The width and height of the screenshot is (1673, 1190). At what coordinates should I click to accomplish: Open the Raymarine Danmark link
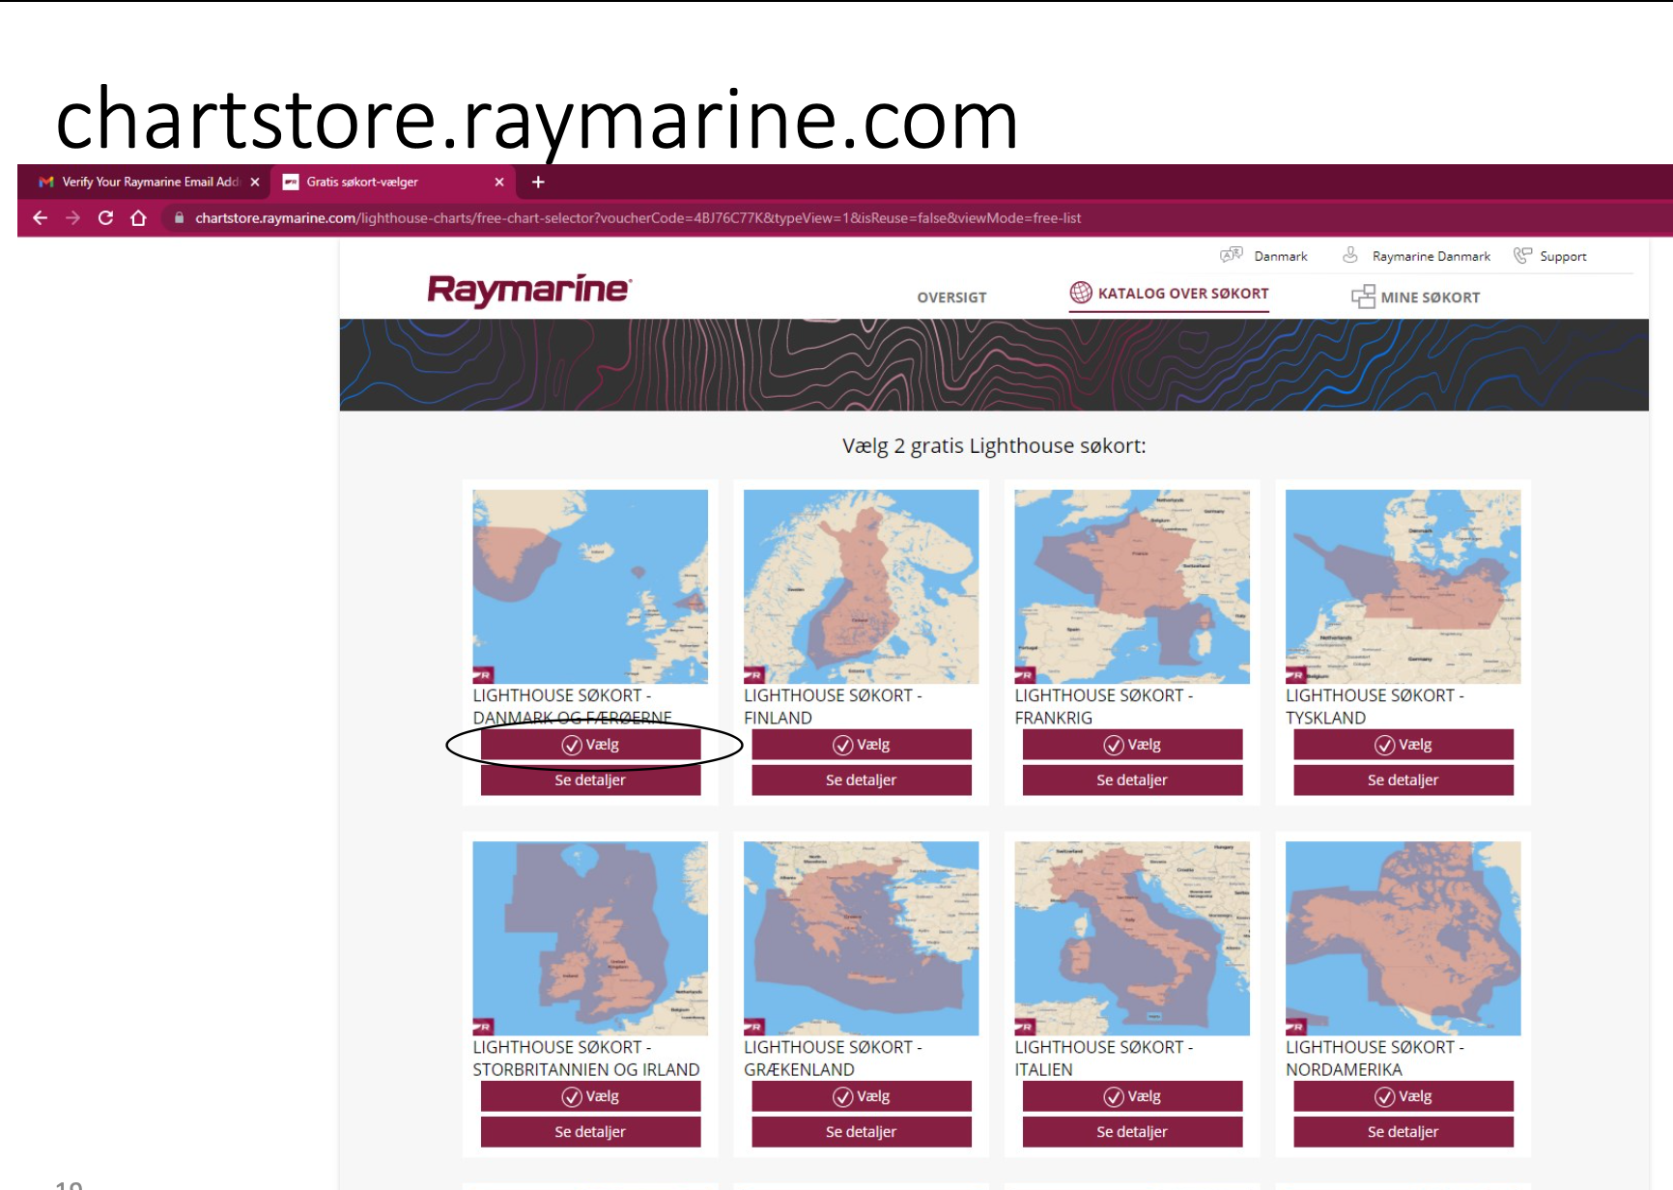point(1430,256)
